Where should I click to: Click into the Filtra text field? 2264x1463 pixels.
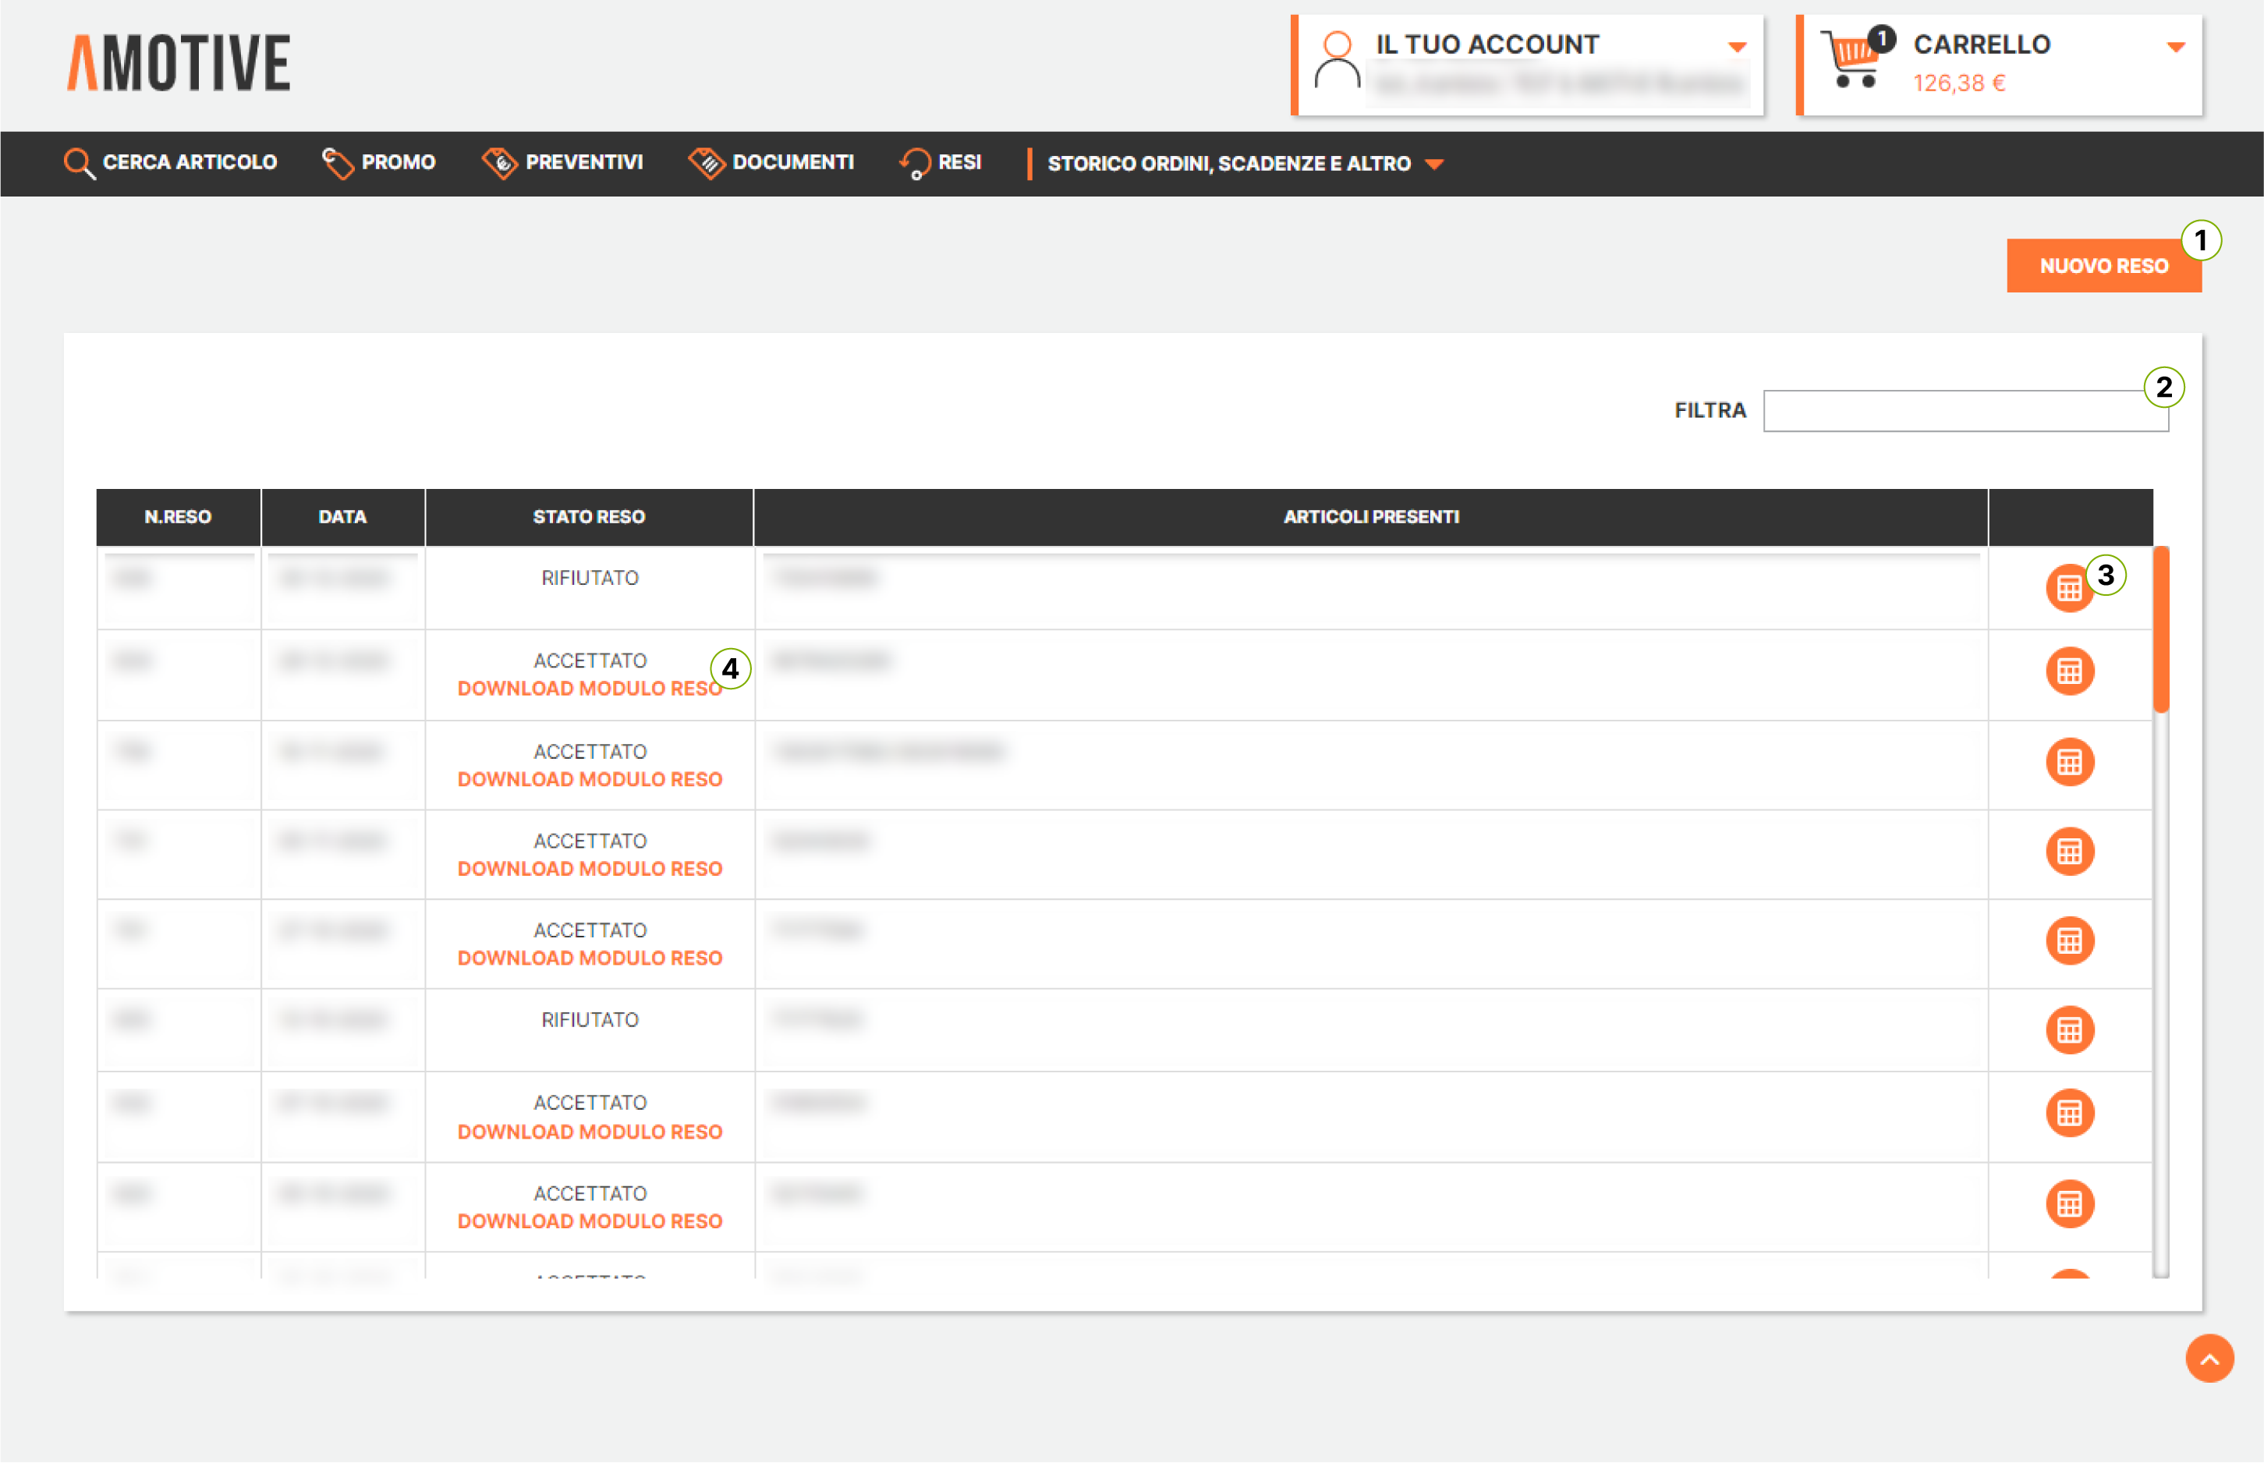coord(1964,411)
